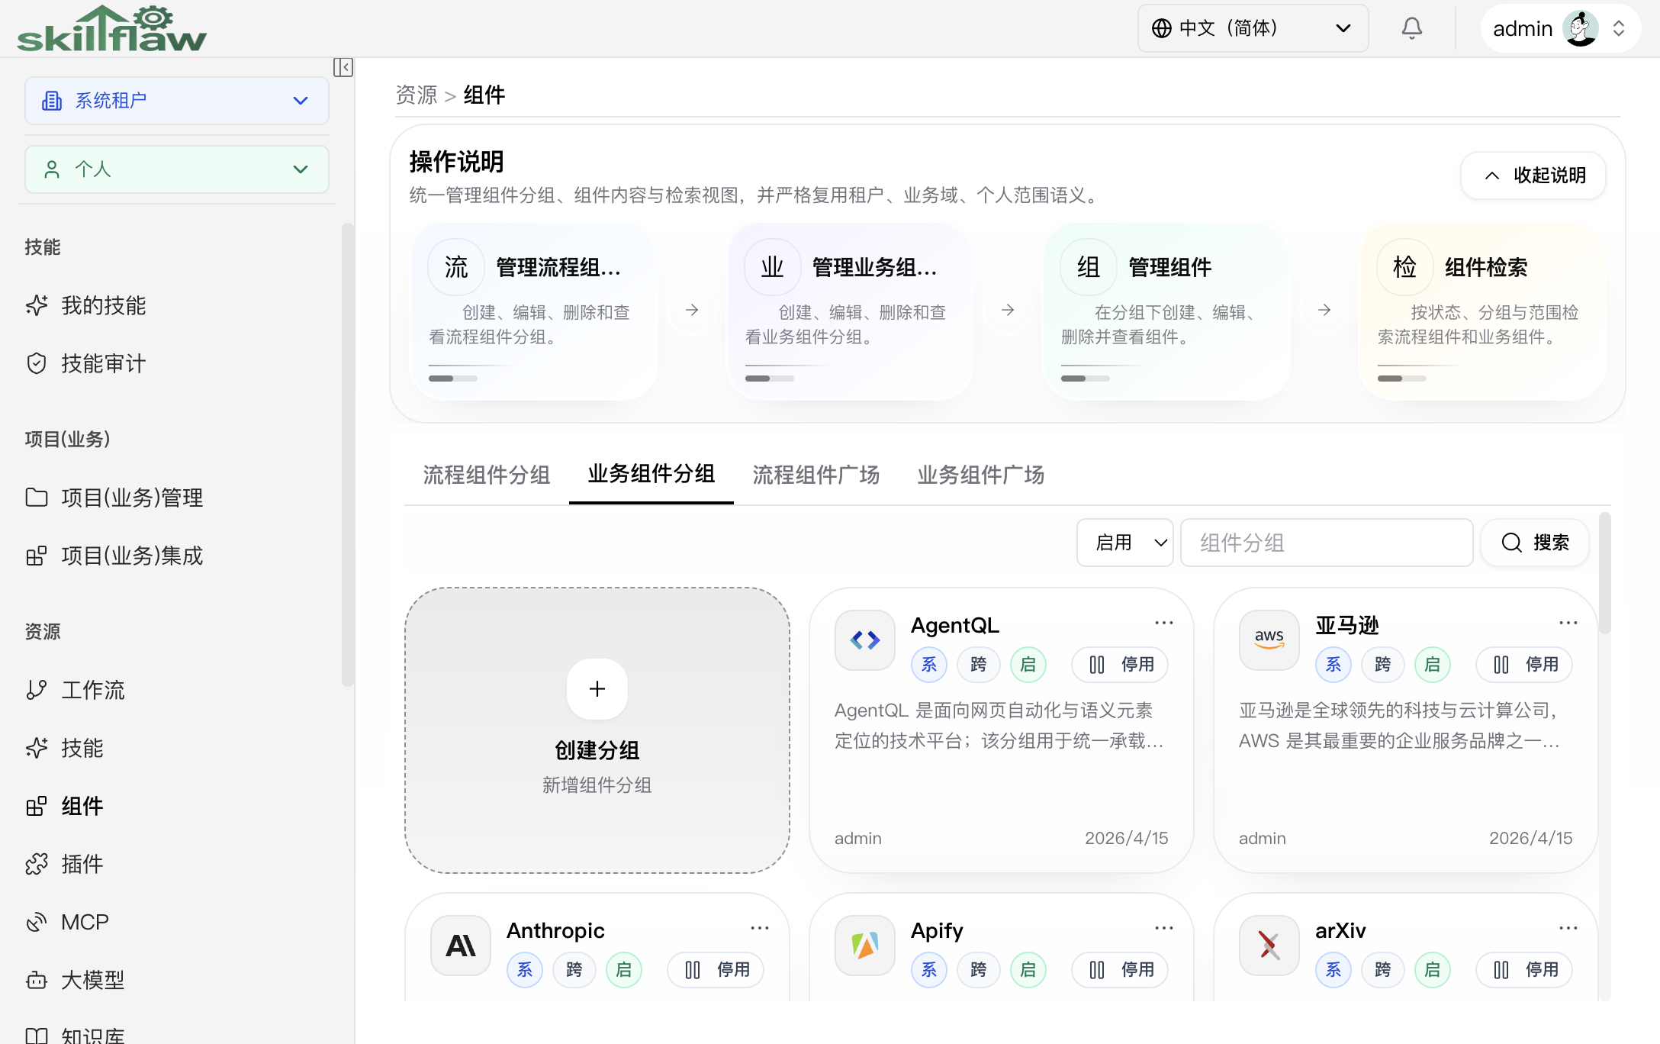
Task: Click 启 badge on 亚马逊 card
Action: (x=1433, y=665)
